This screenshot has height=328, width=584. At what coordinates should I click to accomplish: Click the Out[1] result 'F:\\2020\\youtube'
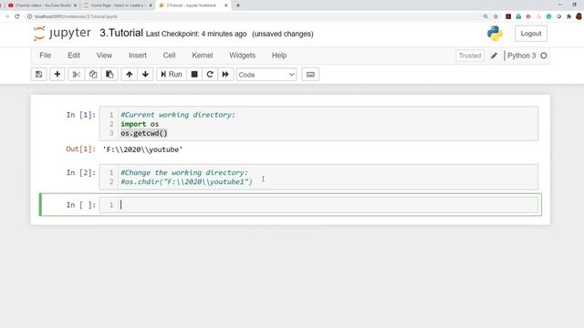pos(143,149)
